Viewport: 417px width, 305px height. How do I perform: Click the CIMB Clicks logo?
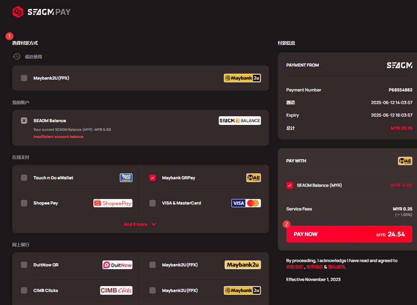[116, 290]
